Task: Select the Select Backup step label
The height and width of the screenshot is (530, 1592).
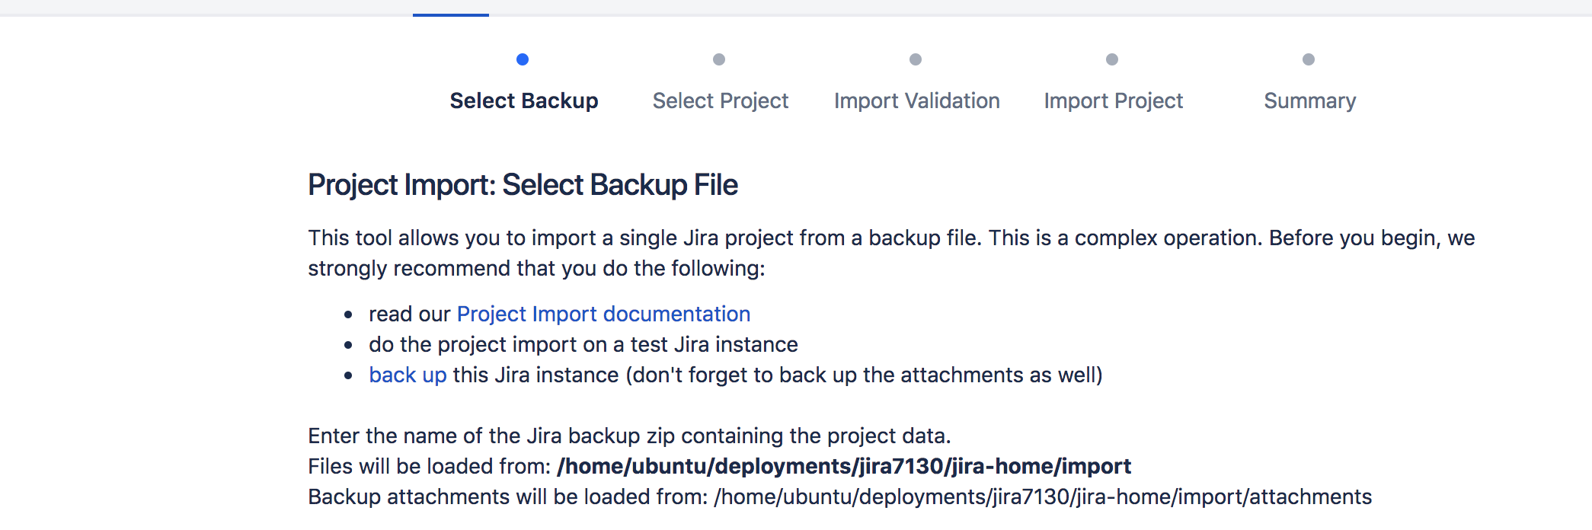Action: click(524, 101)
